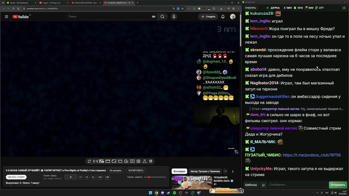Screen dimensions: 349x196
Task: Switch to the Stream - Kick Dashboard tab
Action: point(21,3)
